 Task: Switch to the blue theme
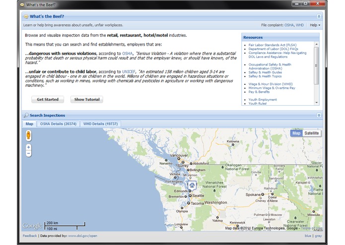pos(308,236)
